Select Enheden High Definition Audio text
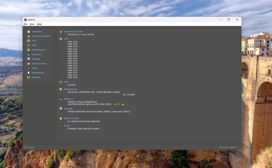272x168 pixels. pyautogui.click(x=83, y=128)
